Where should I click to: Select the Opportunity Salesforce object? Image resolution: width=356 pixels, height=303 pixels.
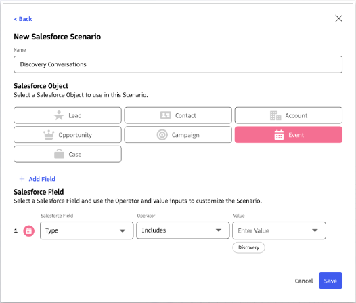click(x=68, y=135)
